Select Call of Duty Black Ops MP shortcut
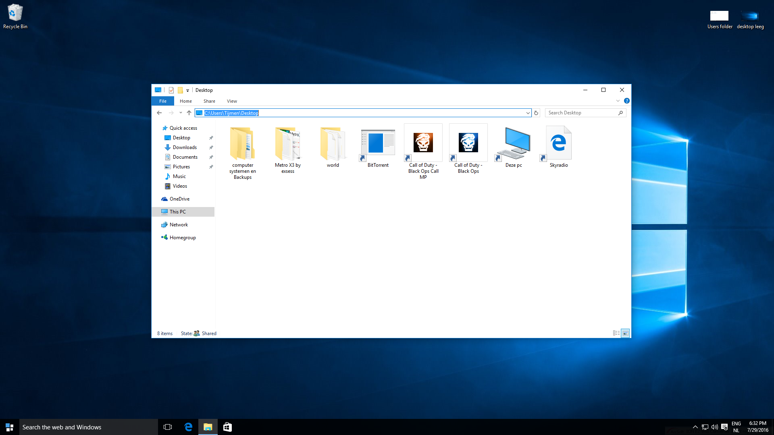Viewport: 774px width, 435px height. point(423,152)
